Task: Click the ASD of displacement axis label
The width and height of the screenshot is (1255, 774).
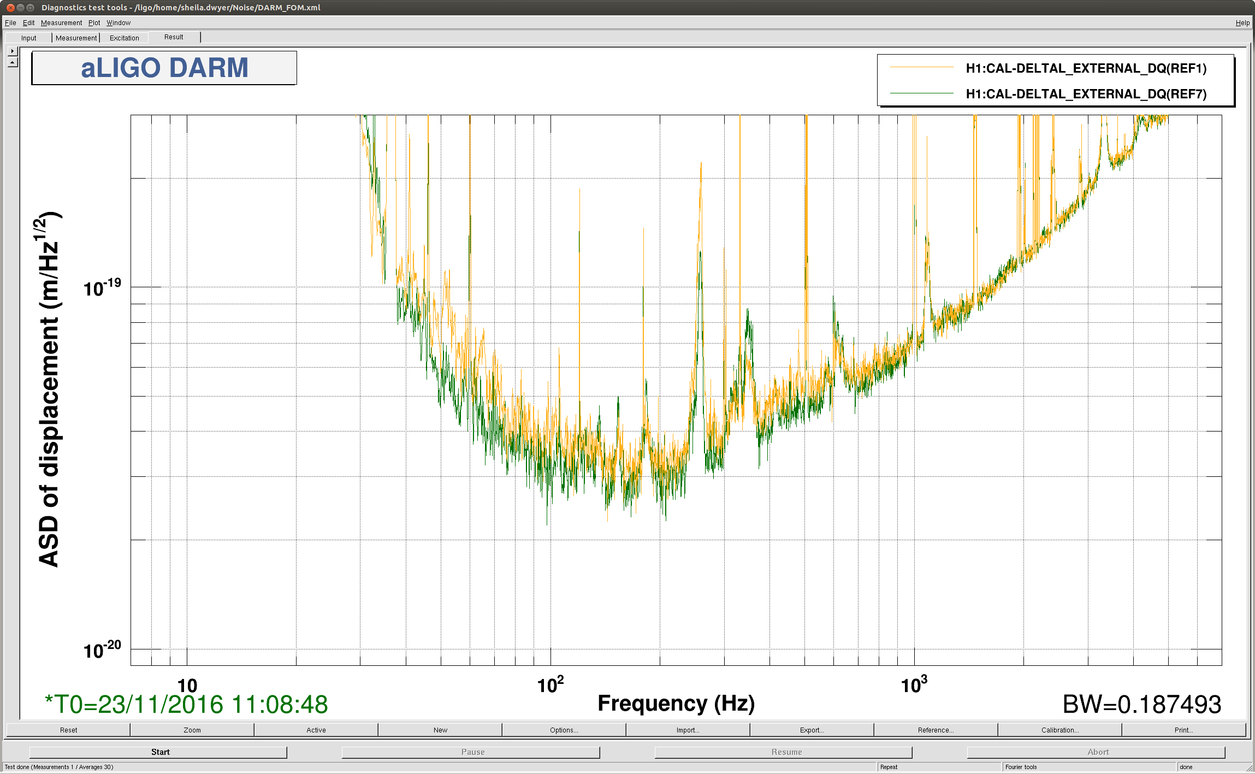Action: (49, 389)
